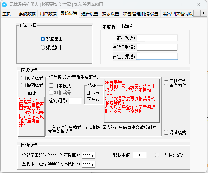Viewport: 208px width, 173px height.
Task: Select the 群聊版本 radio button
Action: [43, 40]
